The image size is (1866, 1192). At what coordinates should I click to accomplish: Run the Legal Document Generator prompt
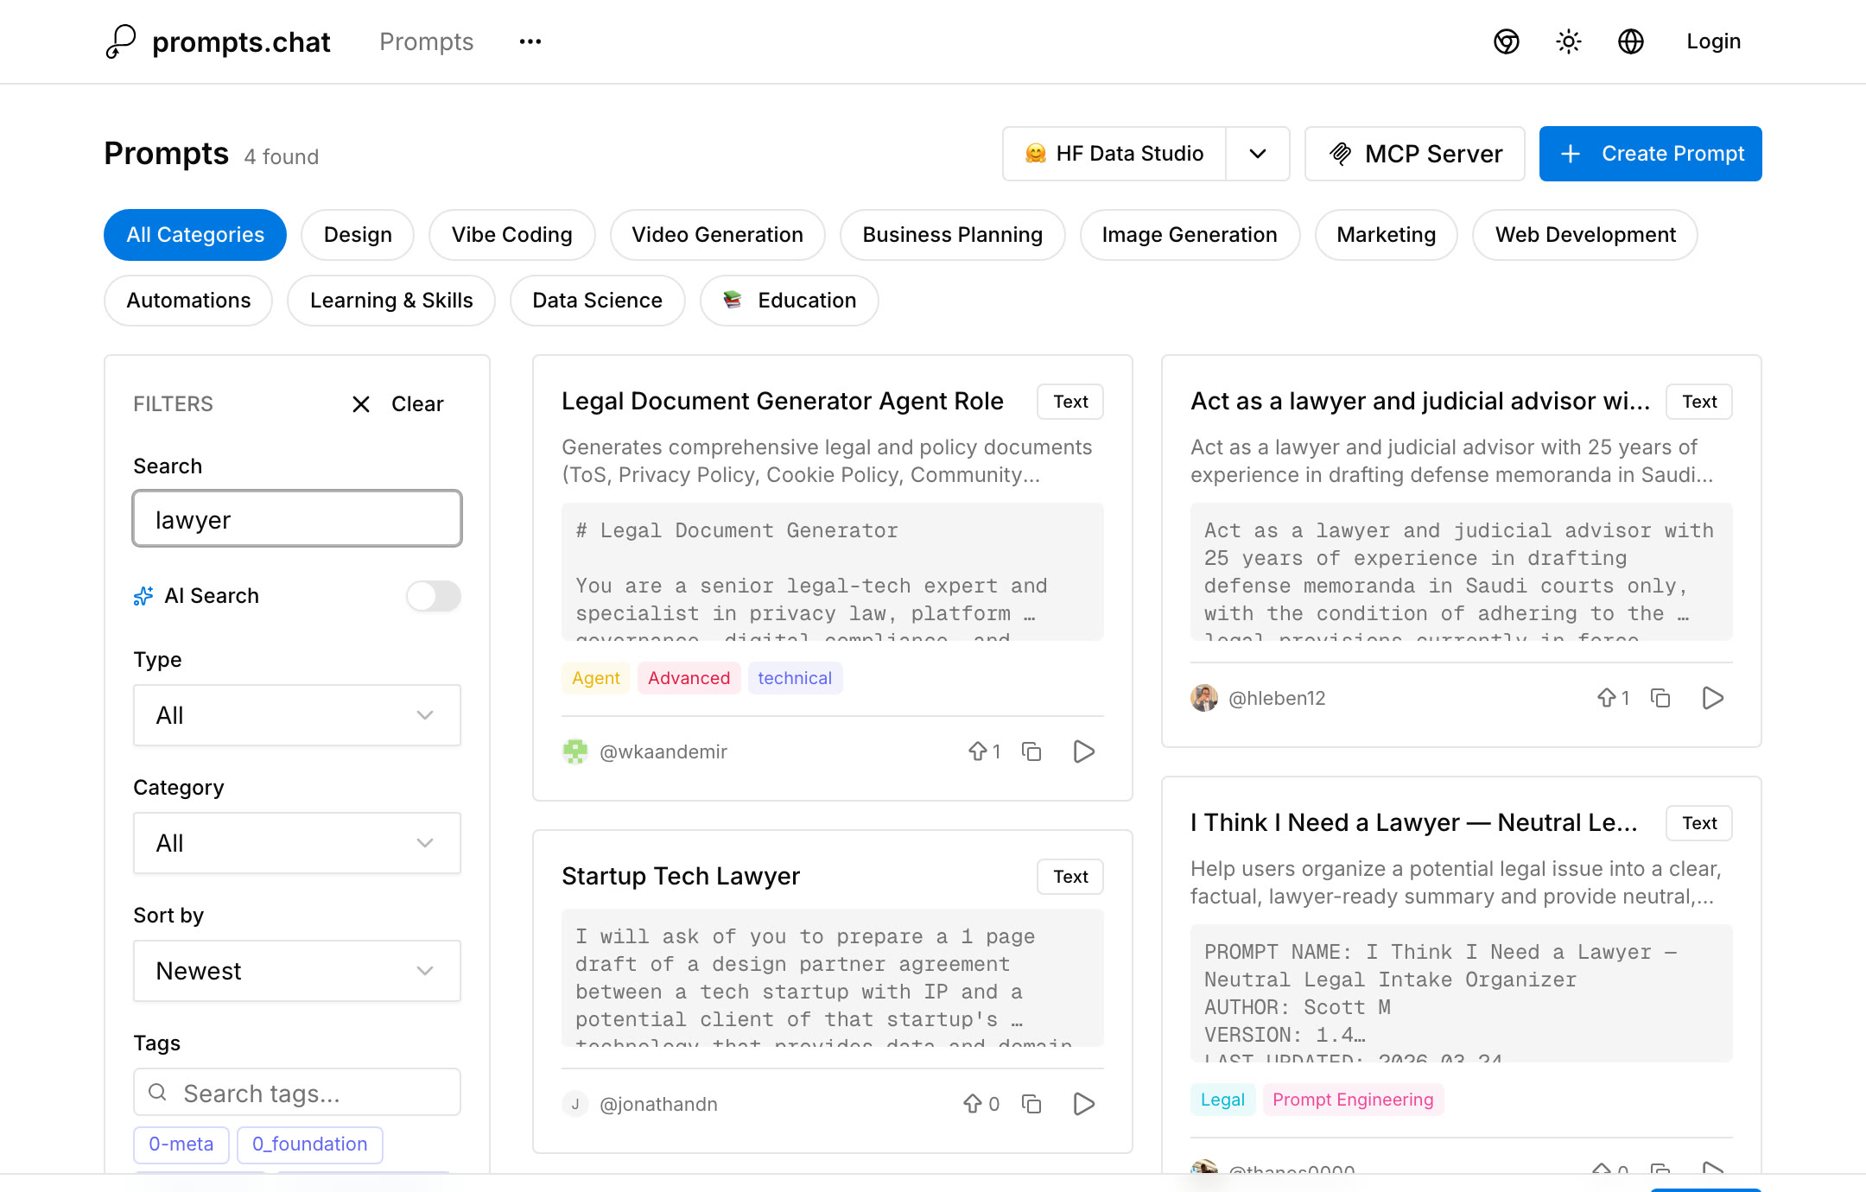pos(1084,751)
